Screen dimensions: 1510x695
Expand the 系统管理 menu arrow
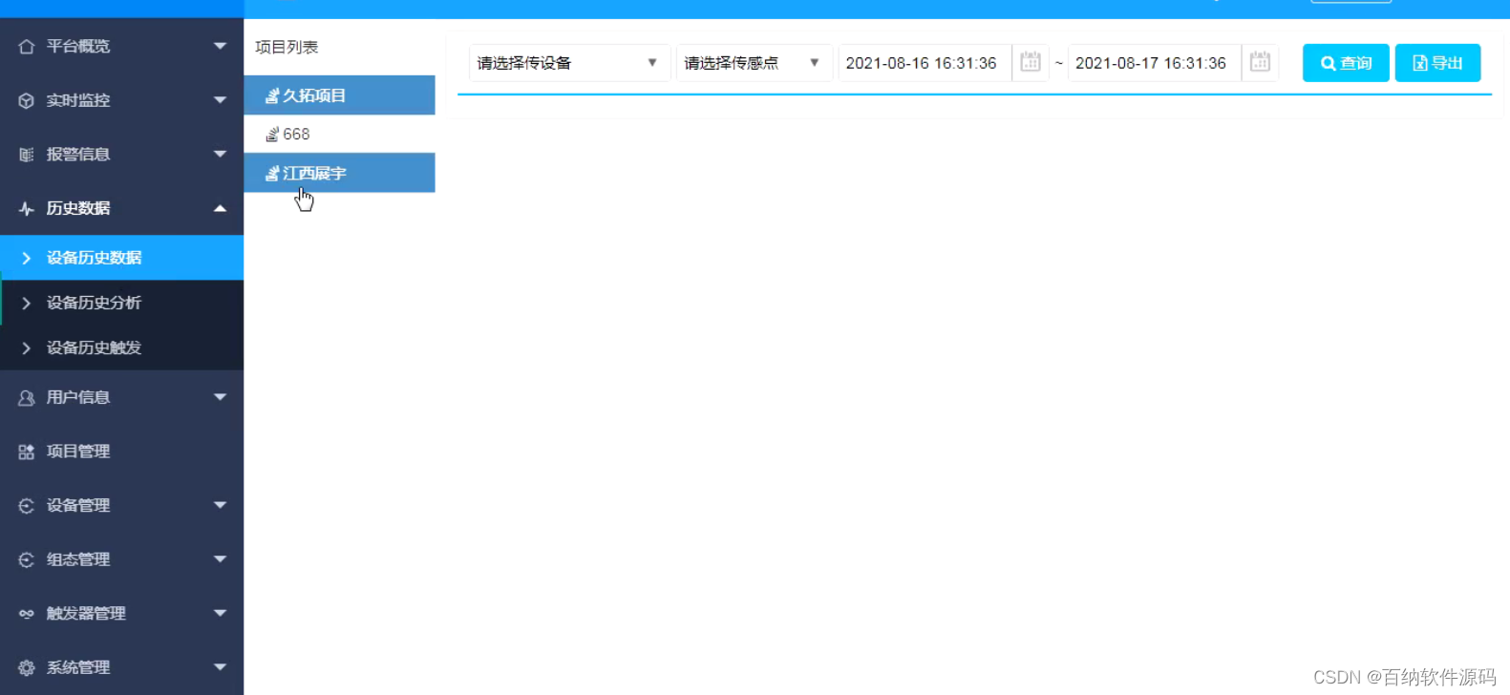tap(221, 667)
